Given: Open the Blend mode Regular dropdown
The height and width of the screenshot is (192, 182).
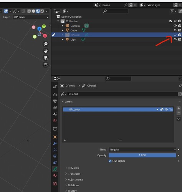Looking at the screenshot, I should 142,149.
